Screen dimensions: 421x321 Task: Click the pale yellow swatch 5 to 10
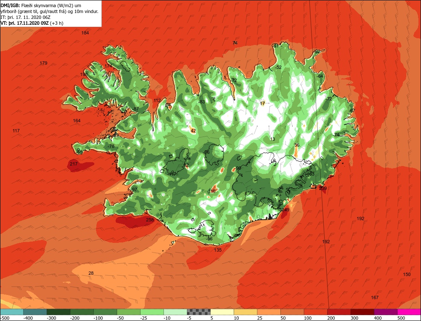coord(222,312)
